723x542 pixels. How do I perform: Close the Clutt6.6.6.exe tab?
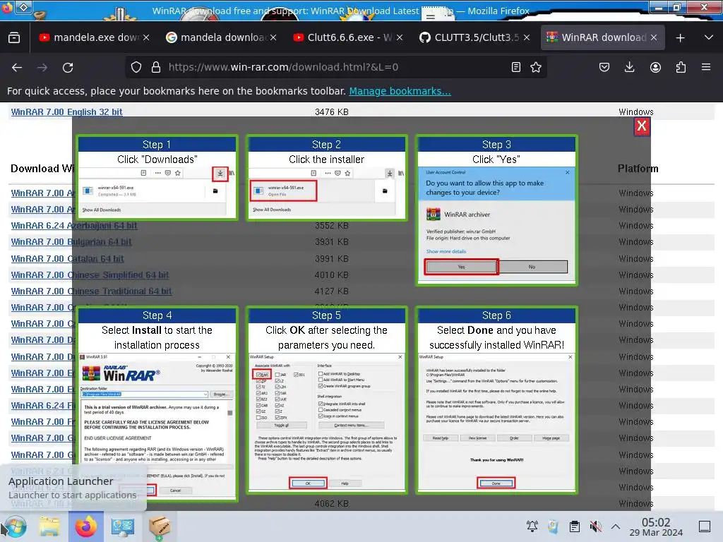pyautogui.click(x=400, y=37)
